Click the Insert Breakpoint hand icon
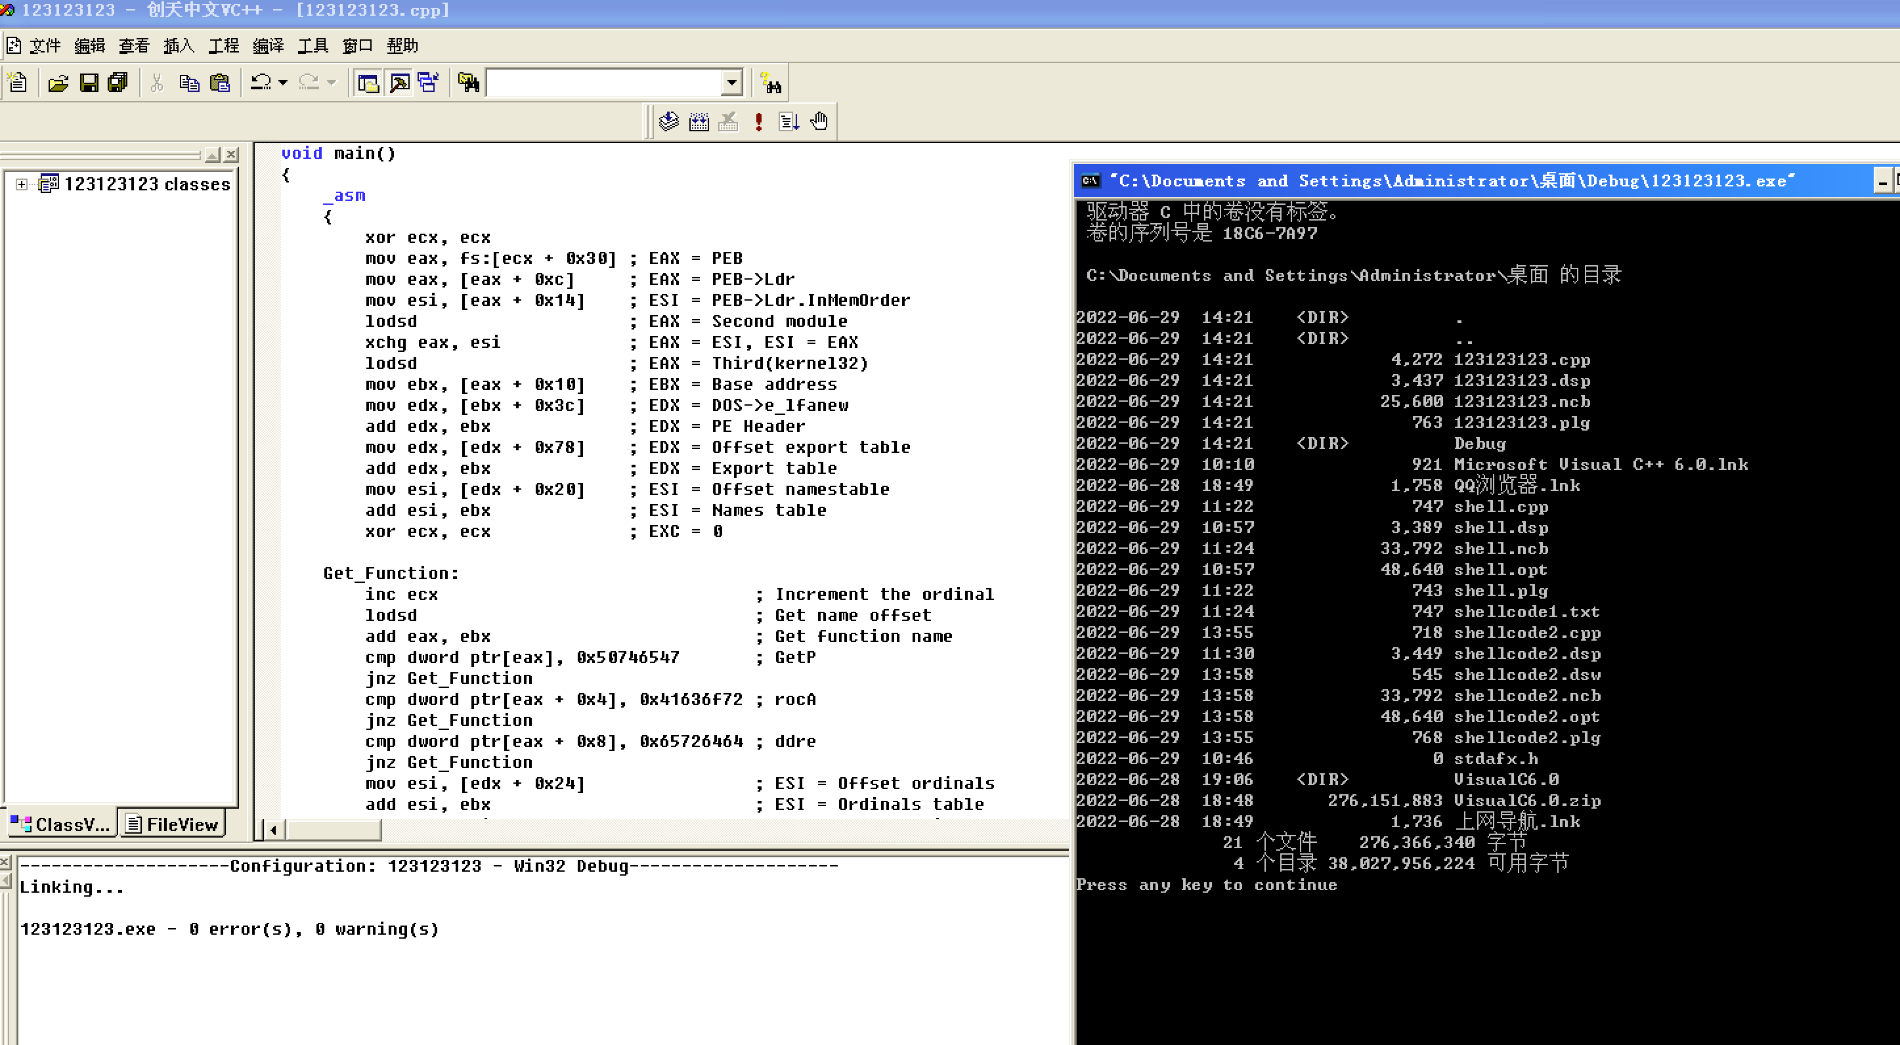1900x1045 pixels. point(819,121)
